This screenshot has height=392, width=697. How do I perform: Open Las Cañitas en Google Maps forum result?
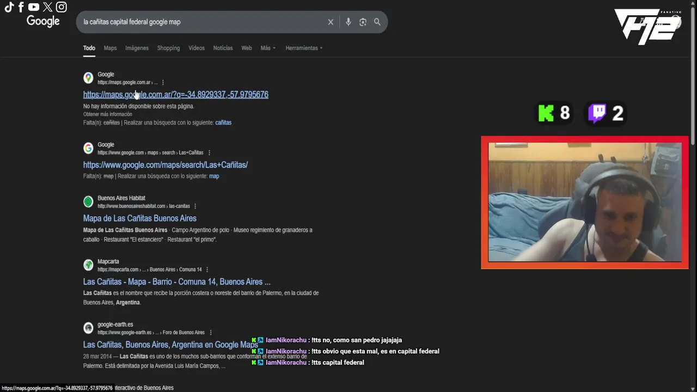click(170, 345)
